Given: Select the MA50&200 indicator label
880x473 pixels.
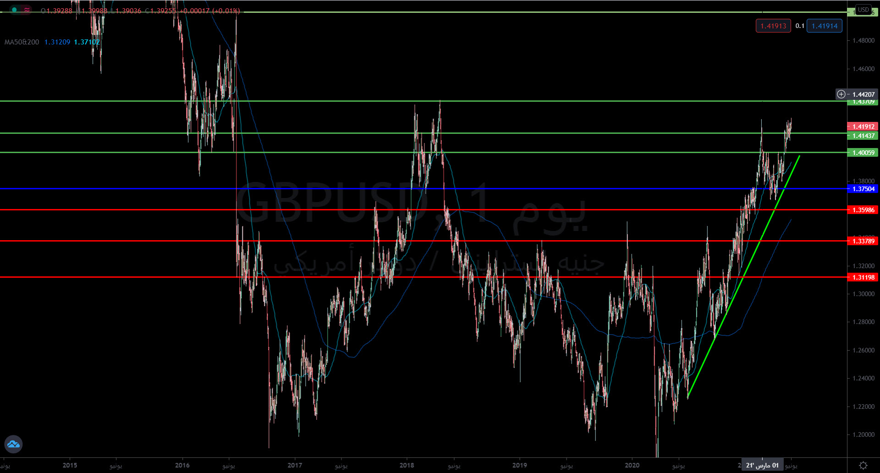Looking at the screenshot, I should tap(22, 42).
